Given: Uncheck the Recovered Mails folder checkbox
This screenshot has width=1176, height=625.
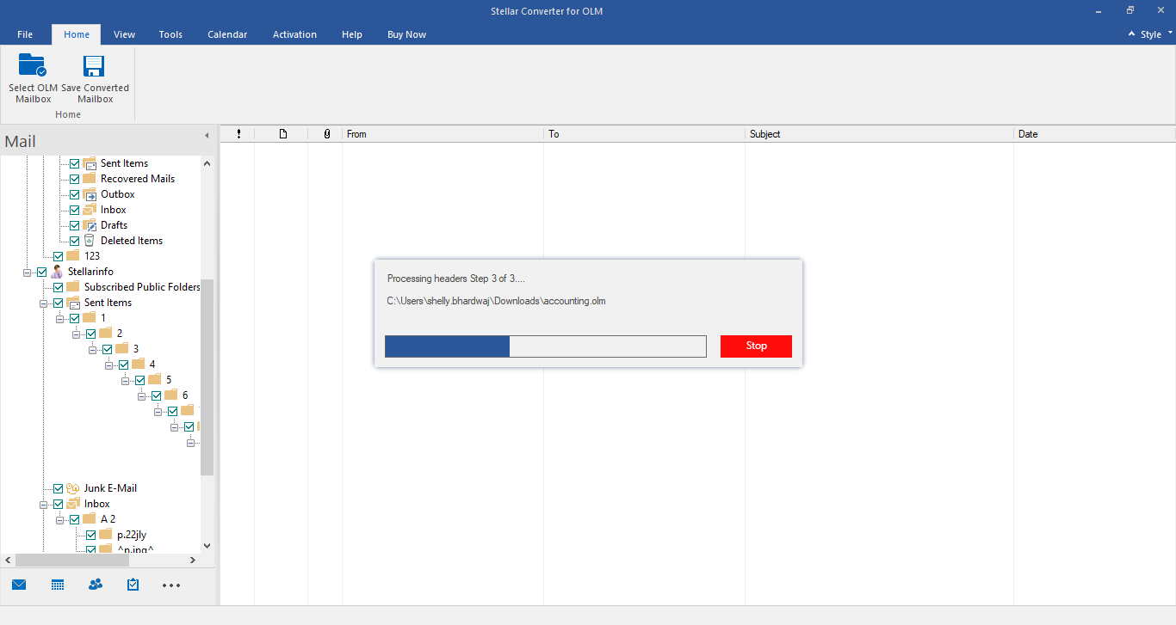Looking at the screenshot, I should [x=75, y=179].
